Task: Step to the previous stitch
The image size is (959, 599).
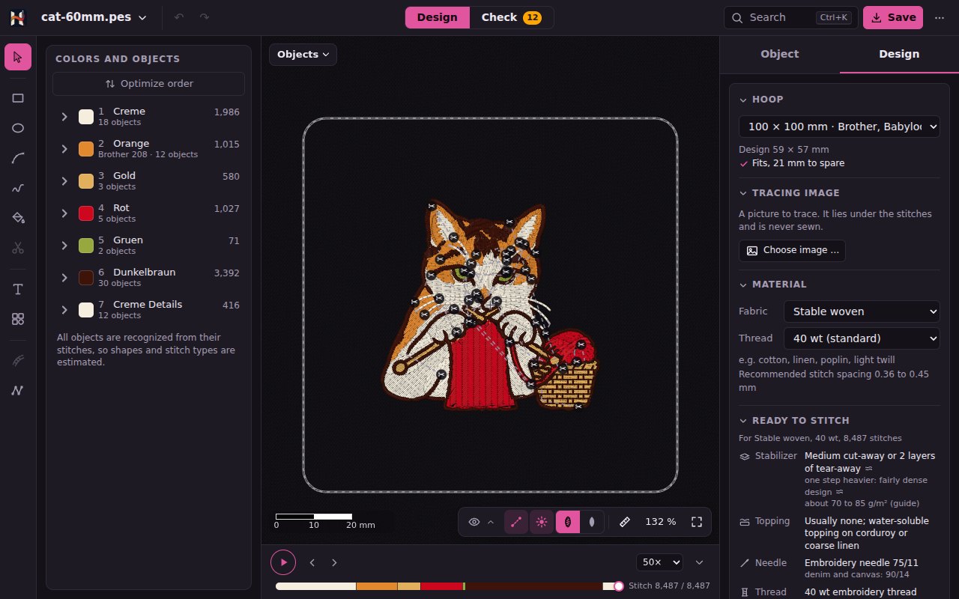Action: point(312,562)
